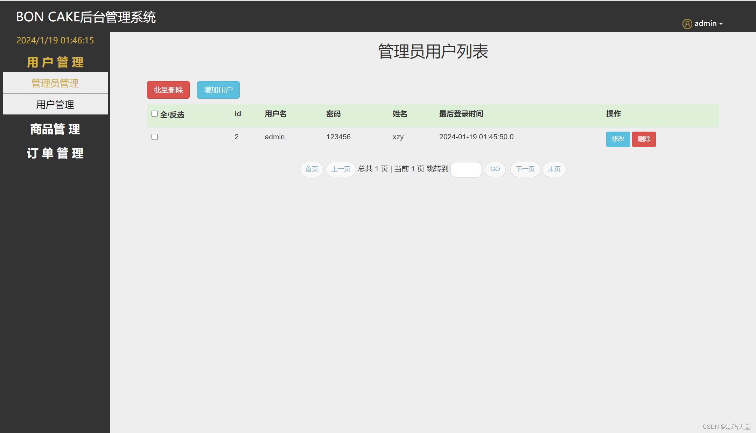
Task: Click the sidebar clock 2024/1/19 01:46:15
Action: tap(55, 40)
